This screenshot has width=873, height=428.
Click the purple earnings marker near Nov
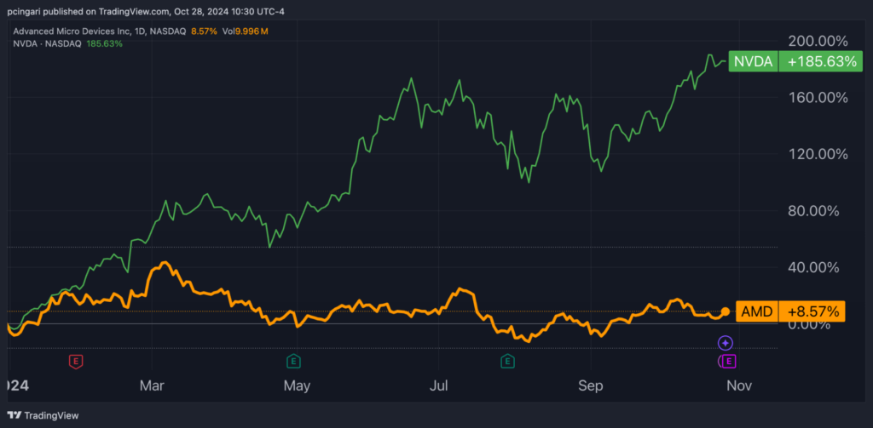point(727,362)
